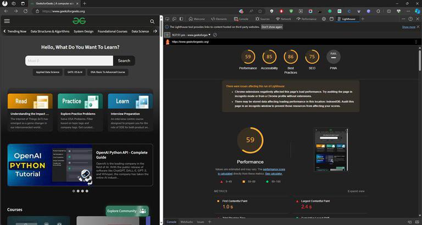Open Data Structures & Algorithms nav item

coord(50,31)
